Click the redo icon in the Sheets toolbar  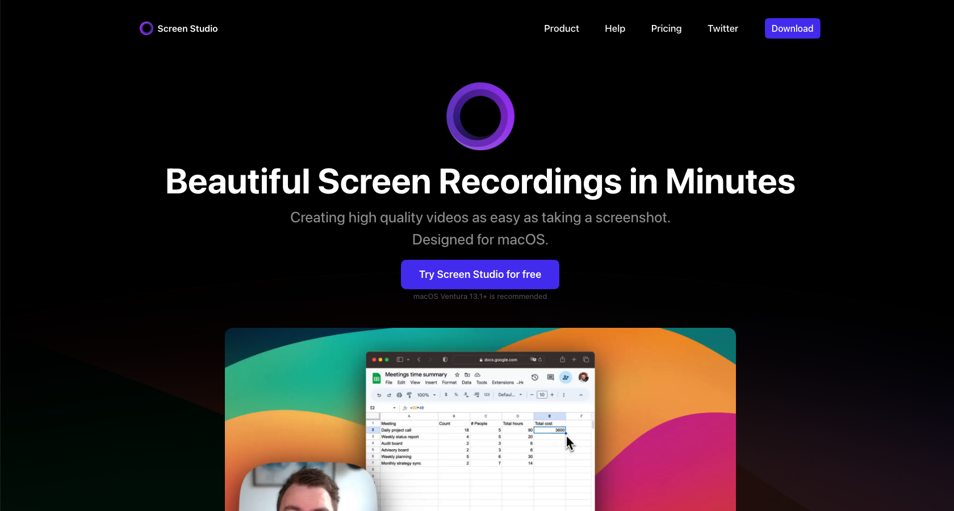coord(389,395)
